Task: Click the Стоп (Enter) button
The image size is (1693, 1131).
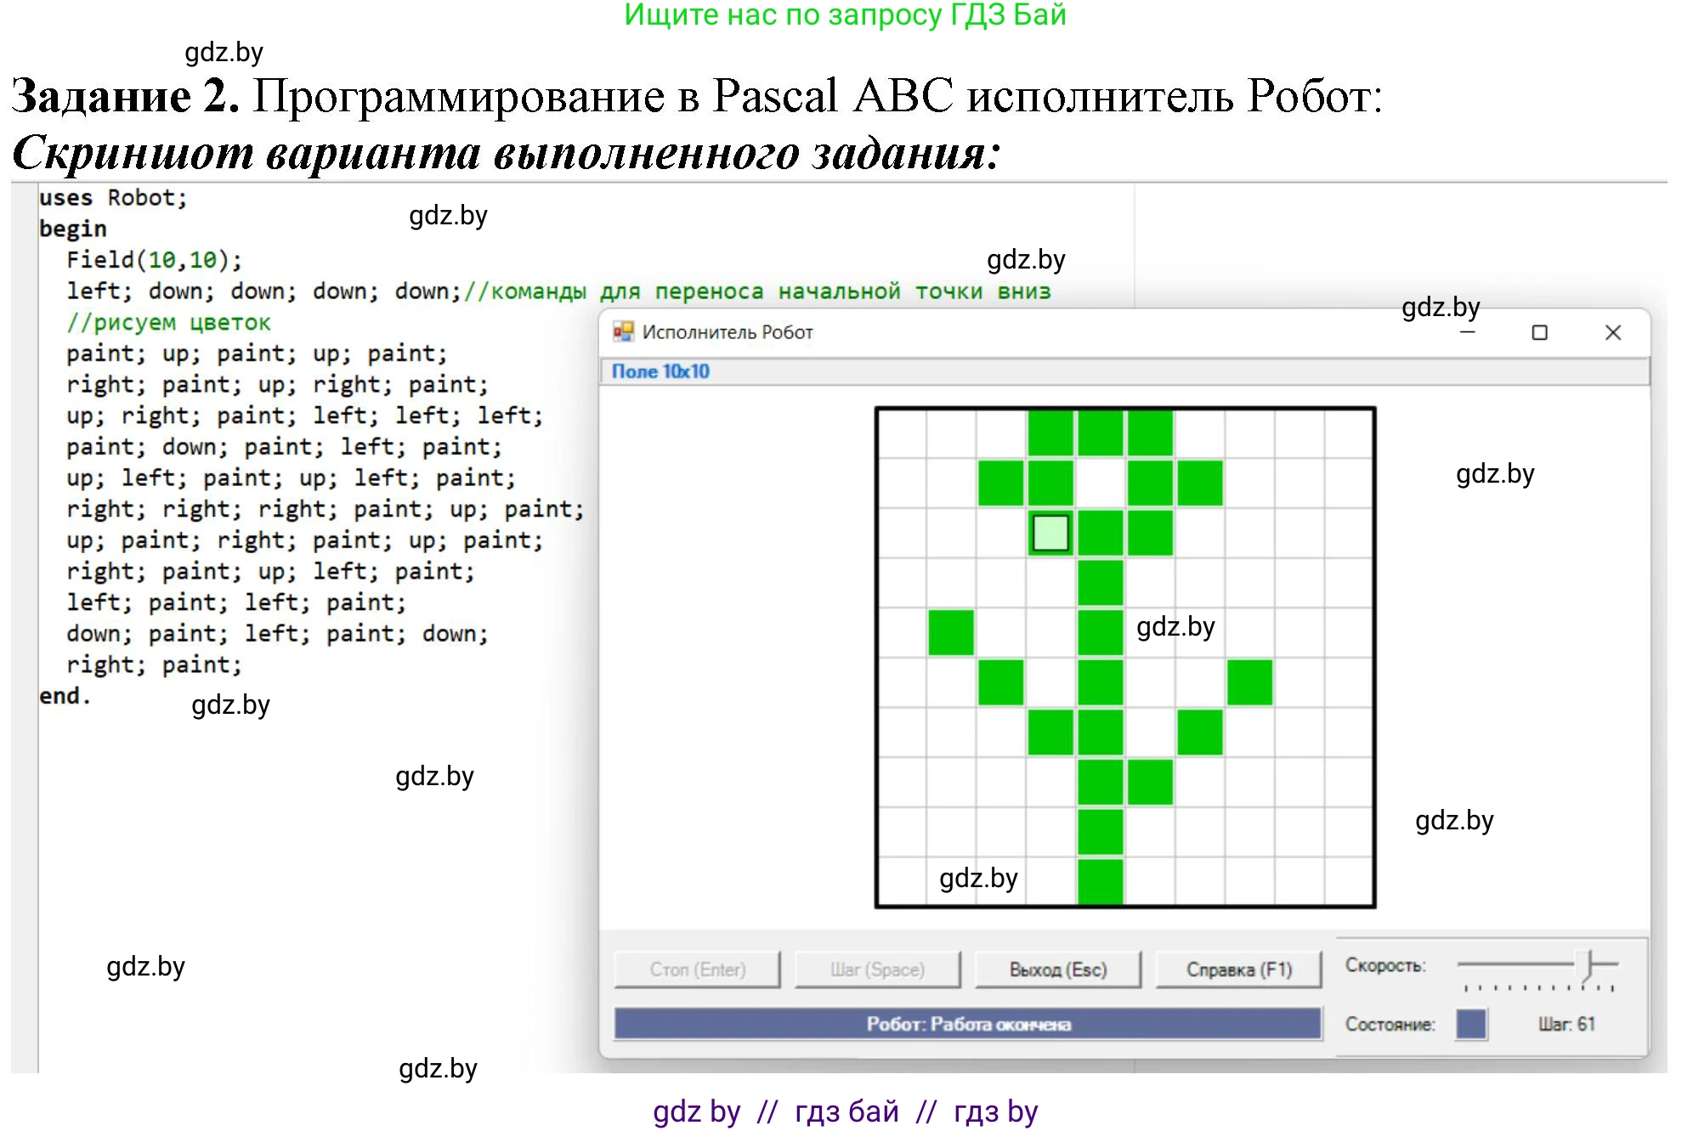Action: point(697,970)
